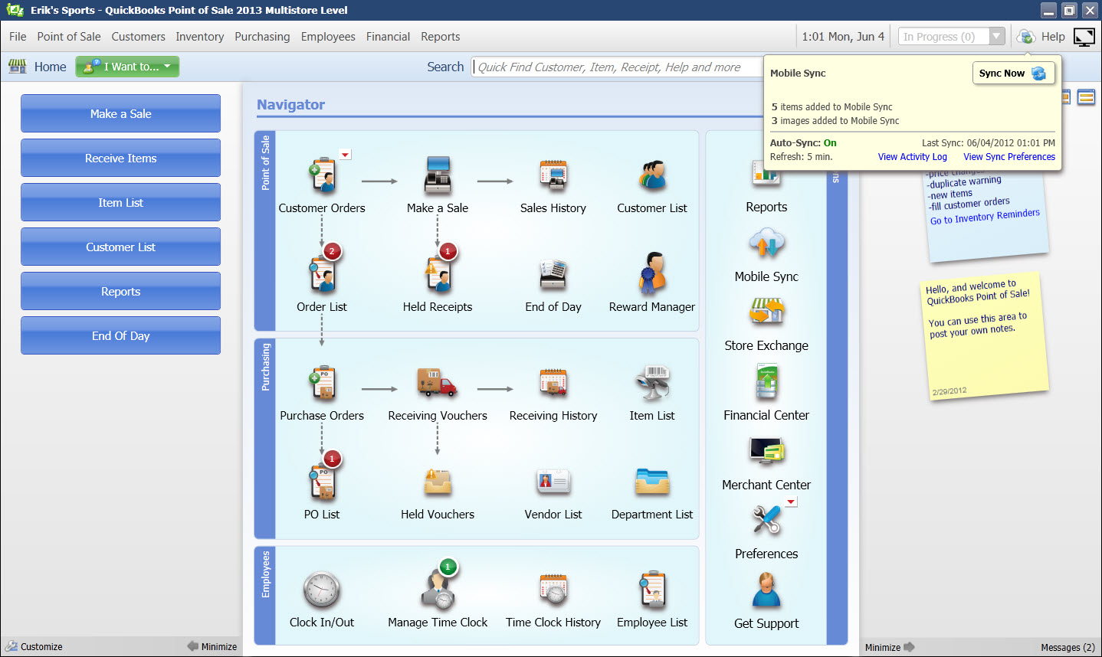Open the Held Vouchers icon

[438, 482]
